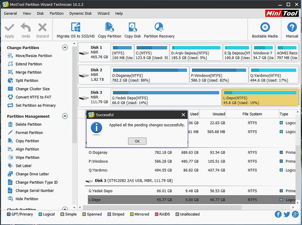Select D:Arşiv Deposu partition block
302x225 pixels.
tap(196, 52)
